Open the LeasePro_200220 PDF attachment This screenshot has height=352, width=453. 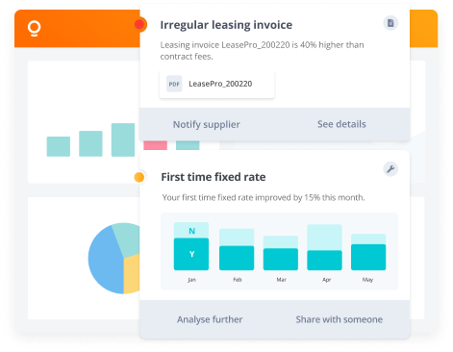coord(217,84)
